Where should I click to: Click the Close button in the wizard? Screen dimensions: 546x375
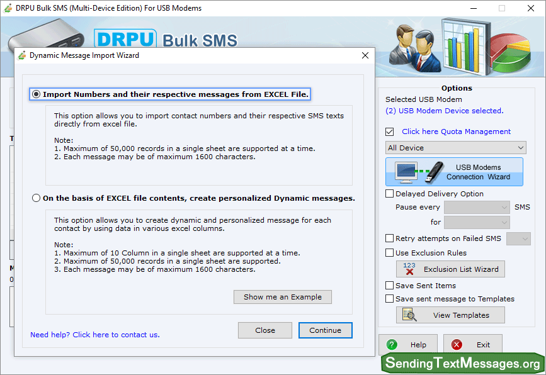[x=265, y=330]
